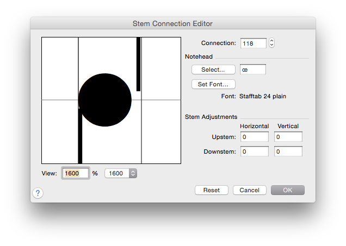Image resolution: width=346 pixels, height=246 pixels.
Task: Click the Upstem Vertical field
Action: pyautogui.click(x=288, y=137)
